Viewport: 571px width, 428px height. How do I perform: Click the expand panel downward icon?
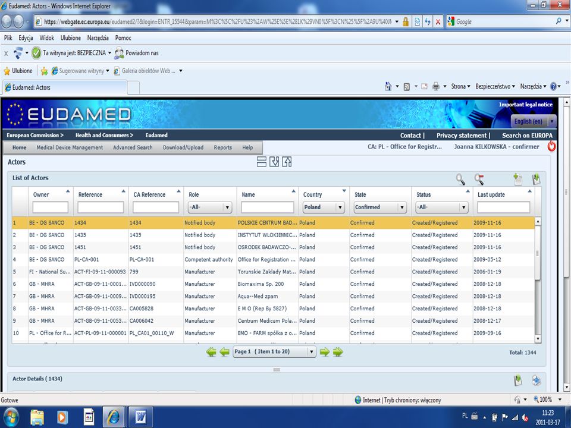click(274, 162)
